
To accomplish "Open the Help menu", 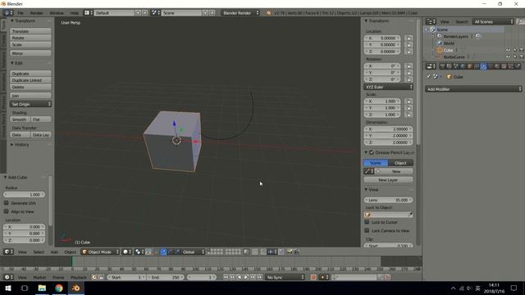I will click(x=75, y=13).
